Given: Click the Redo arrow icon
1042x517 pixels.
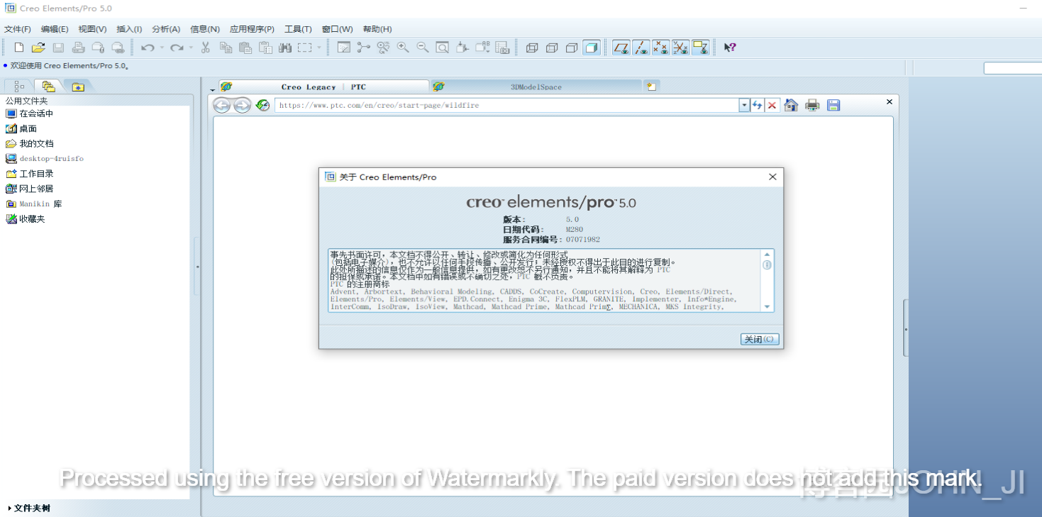Looking at the screenshot, I should 177,48.
